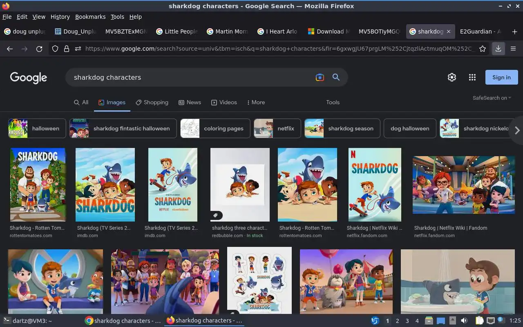Select the coloring pages chip
This screenshot has width=523, height=327.
[215, 128]
